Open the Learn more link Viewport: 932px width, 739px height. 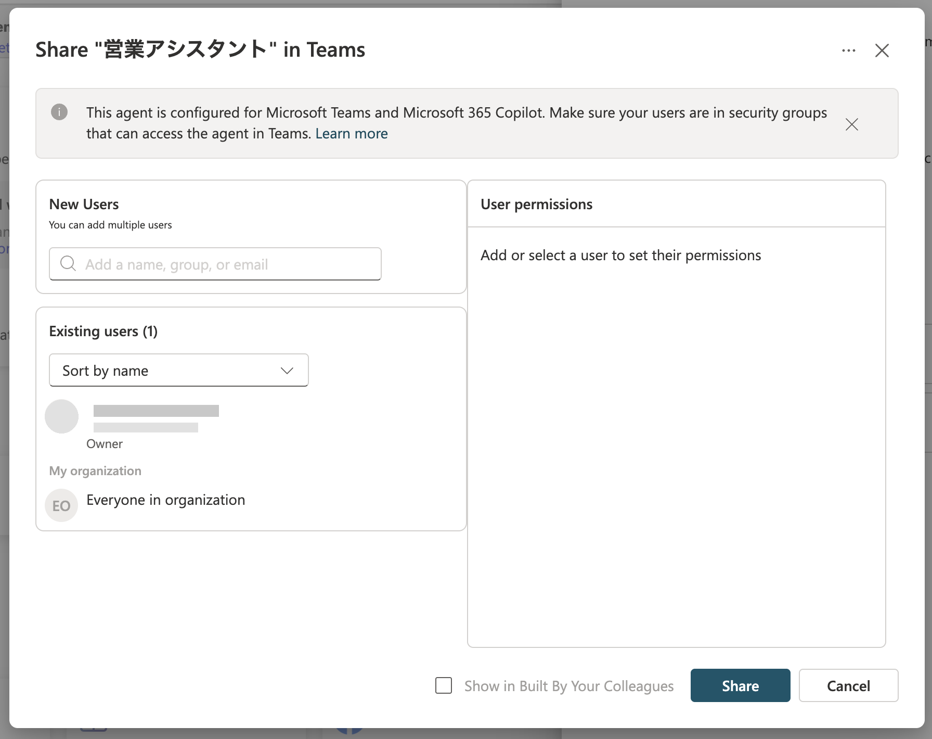pos(352,134)
